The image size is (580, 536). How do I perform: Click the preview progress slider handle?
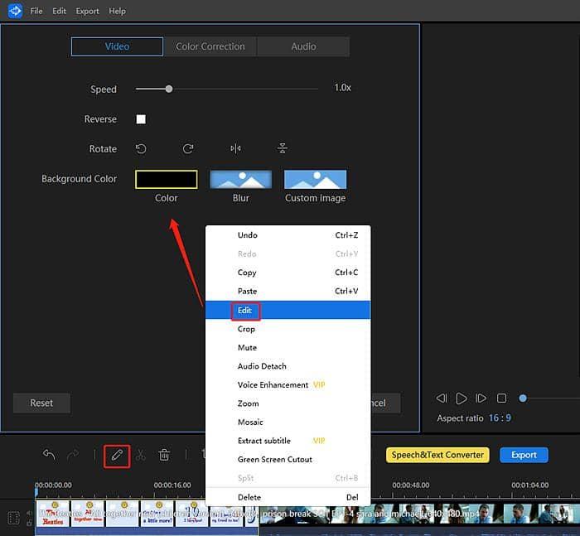523,398
